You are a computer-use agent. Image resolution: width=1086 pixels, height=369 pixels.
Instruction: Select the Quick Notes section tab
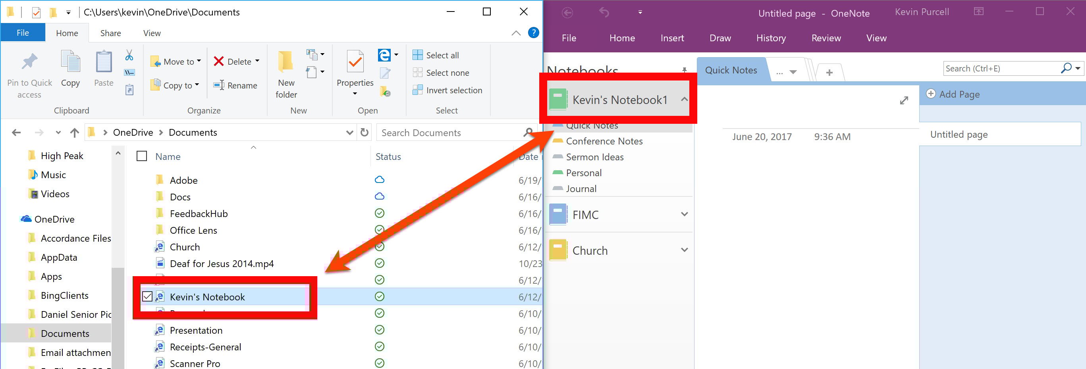(x=731, y=70)
